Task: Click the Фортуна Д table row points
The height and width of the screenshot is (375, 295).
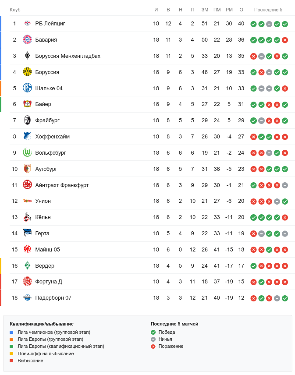Action: [241, 282]
